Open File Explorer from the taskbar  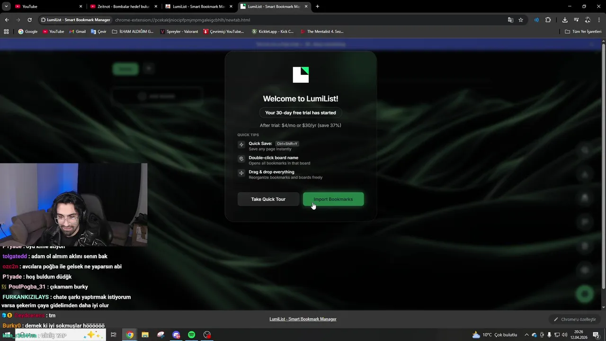145,335
